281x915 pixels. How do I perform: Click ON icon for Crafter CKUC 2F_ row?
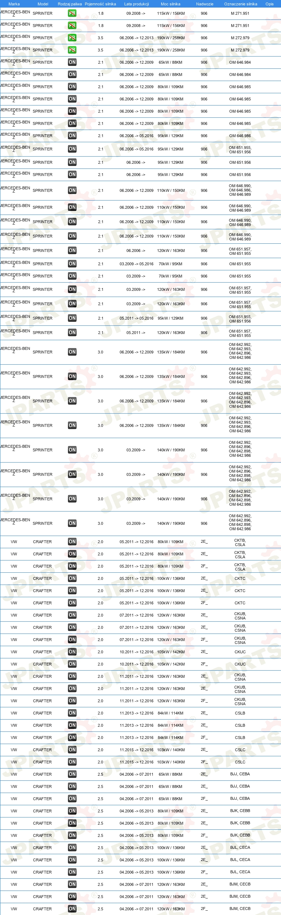(x=72, y=664)
